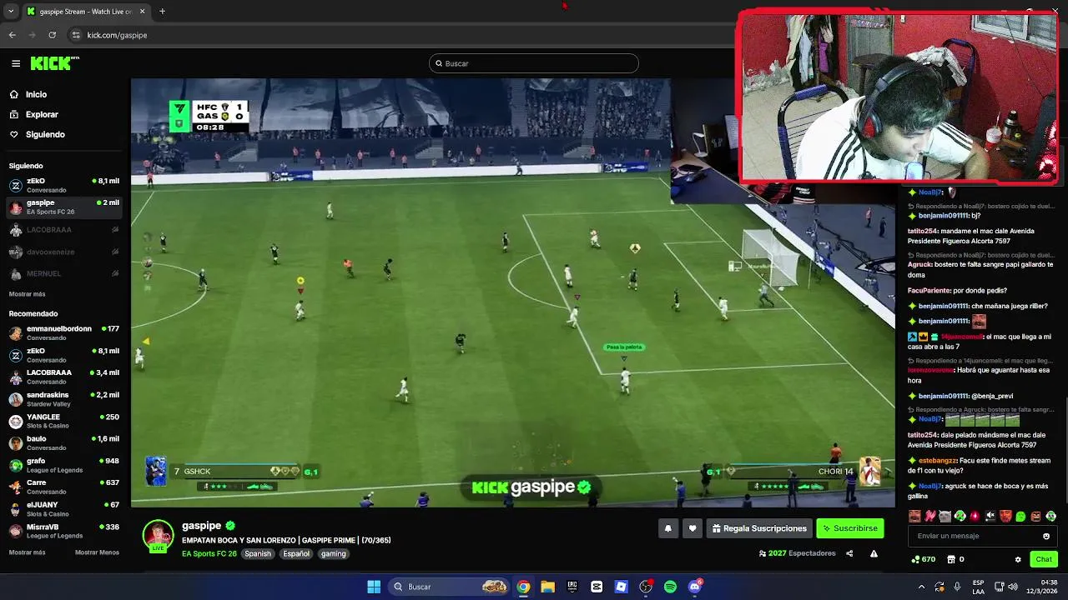Open Windows Start menu

pos(374,587)
